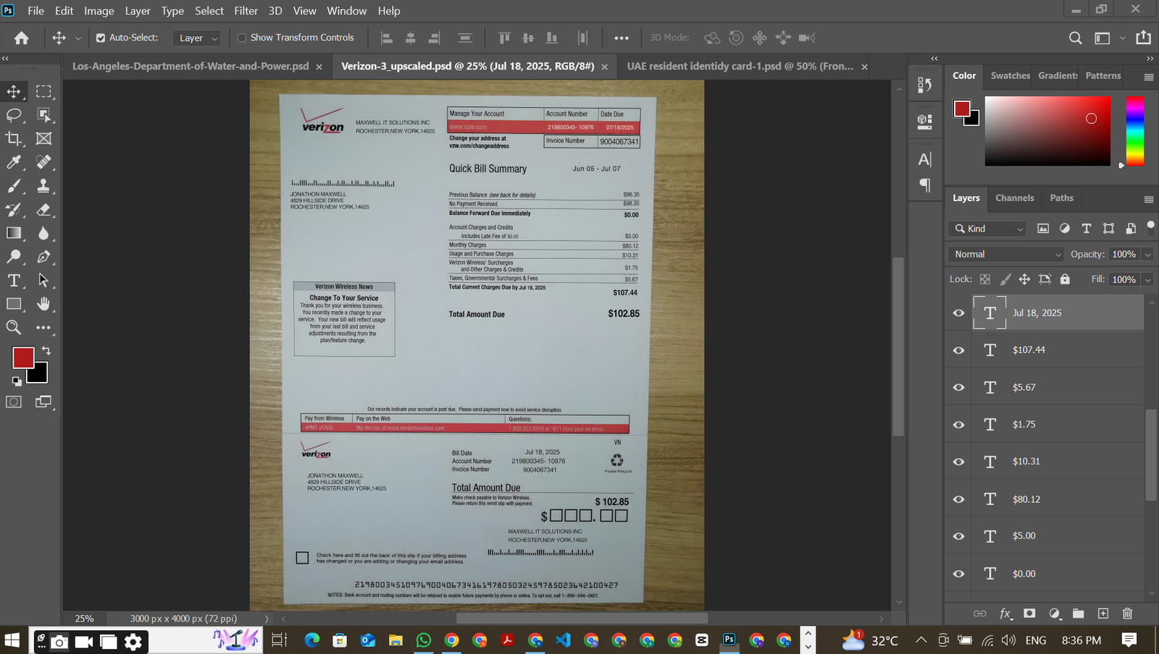Select the Rectangular Marquee tool
The height and width of the screenshot is (654, 1159).
click(x=43, y=91)
